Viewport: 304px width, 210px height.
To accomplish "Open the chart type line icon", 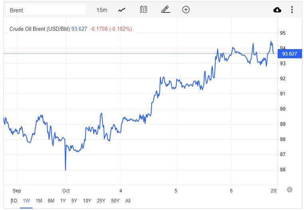I will 122,10.
